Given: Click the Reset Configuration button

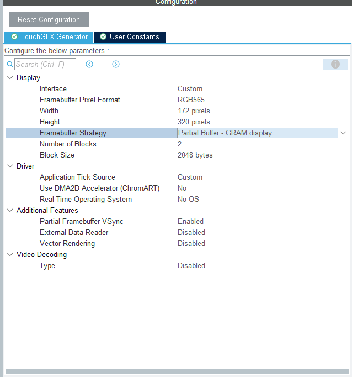Looking at the screenshot, I should (49, 19).
